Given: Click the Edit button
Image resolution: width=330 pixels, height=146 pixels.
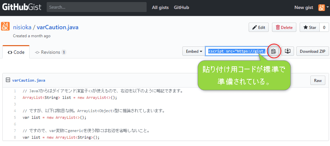Looking at the screenshot, I should (258, 28).
